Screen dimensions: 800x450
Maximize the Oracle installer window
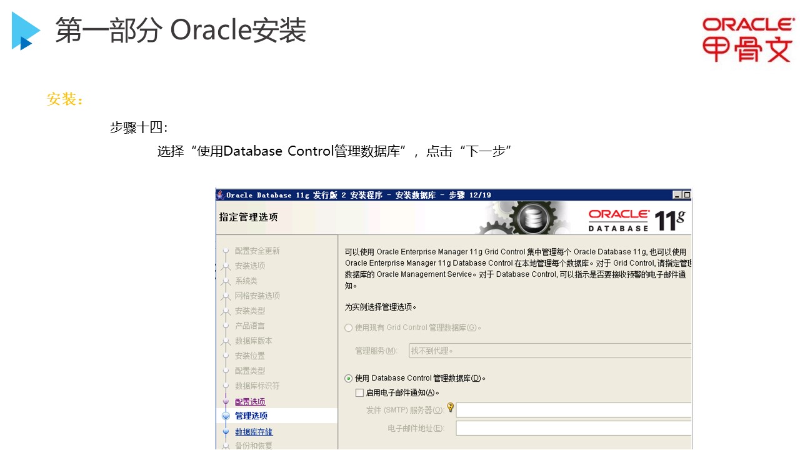coord(686,195)
